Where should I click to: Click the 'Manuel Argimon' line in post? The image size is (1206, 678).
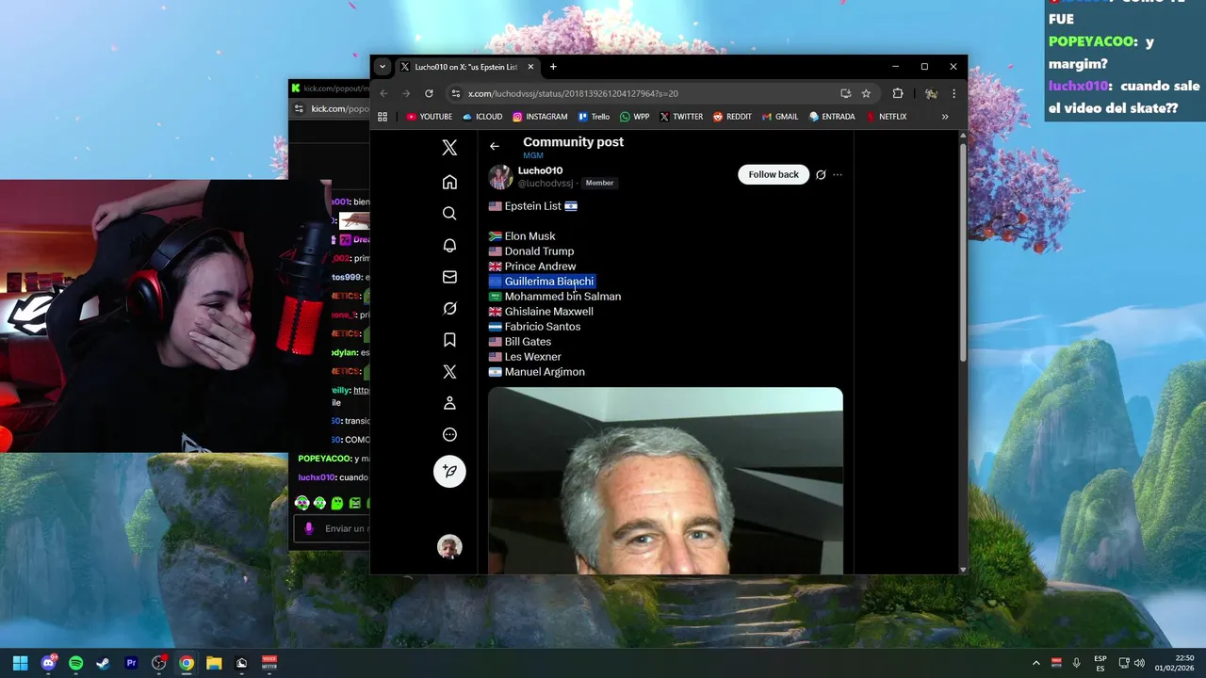pos(545,372)
